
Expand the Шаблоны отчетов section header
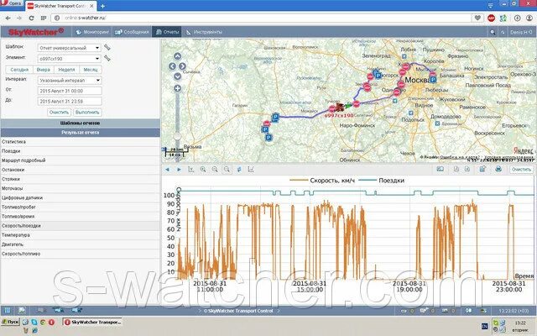81,123
